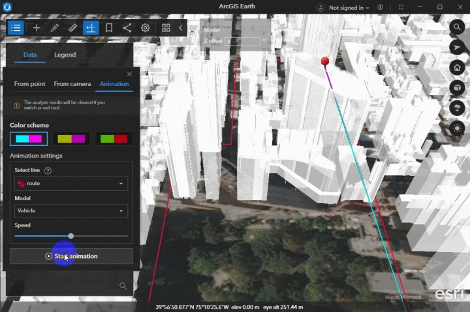The width and height of the screenshot is (470, 312).
Task: Click the warning icon in notice
Action: click(16, 106)
